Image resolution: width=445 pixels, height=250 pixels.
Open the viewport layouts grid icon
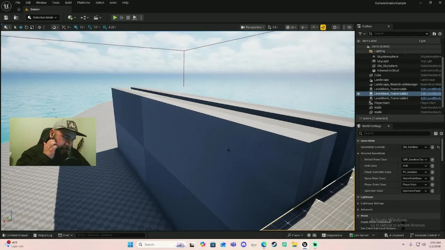click(349, 27)
